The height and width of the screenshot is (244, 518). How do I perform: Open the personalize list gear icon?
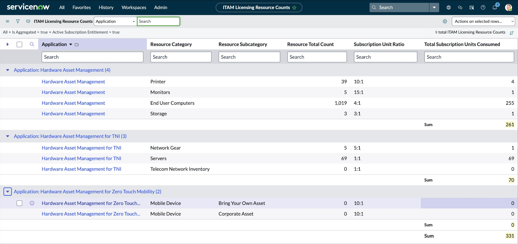click(x=445, y=21)
